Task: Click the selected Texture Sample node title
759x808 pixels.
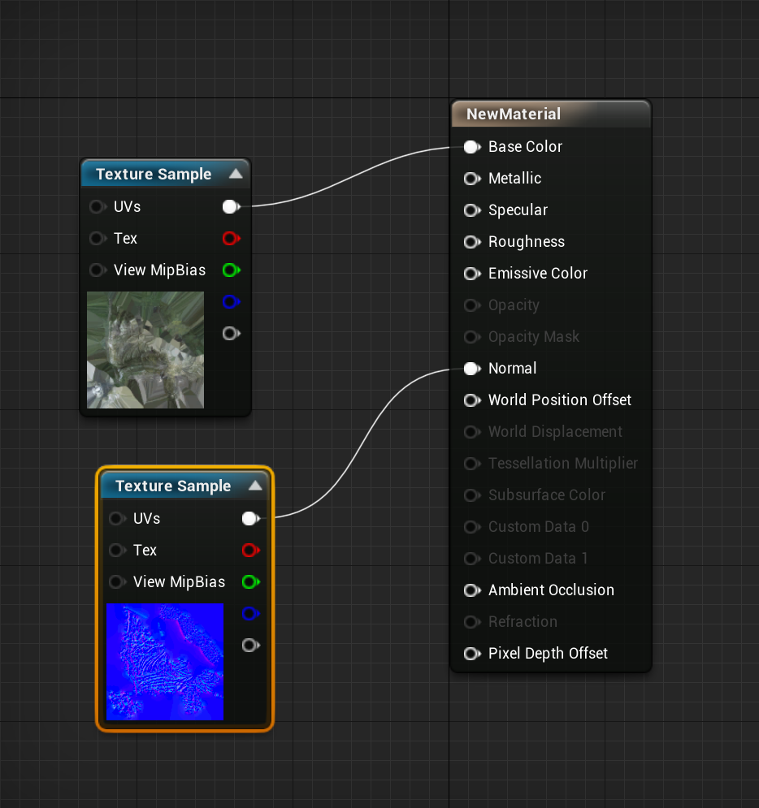Action: (173, 486)
